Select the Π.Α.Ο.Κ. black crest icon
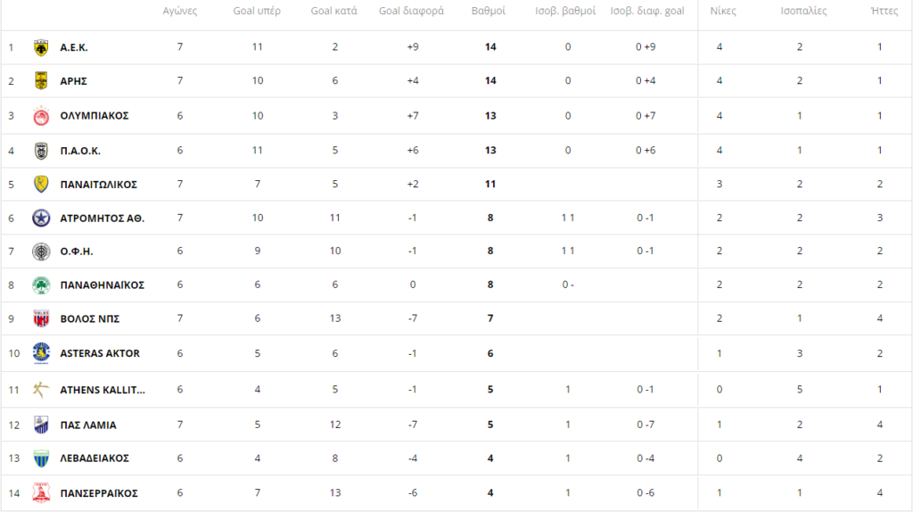 point(41,151)
